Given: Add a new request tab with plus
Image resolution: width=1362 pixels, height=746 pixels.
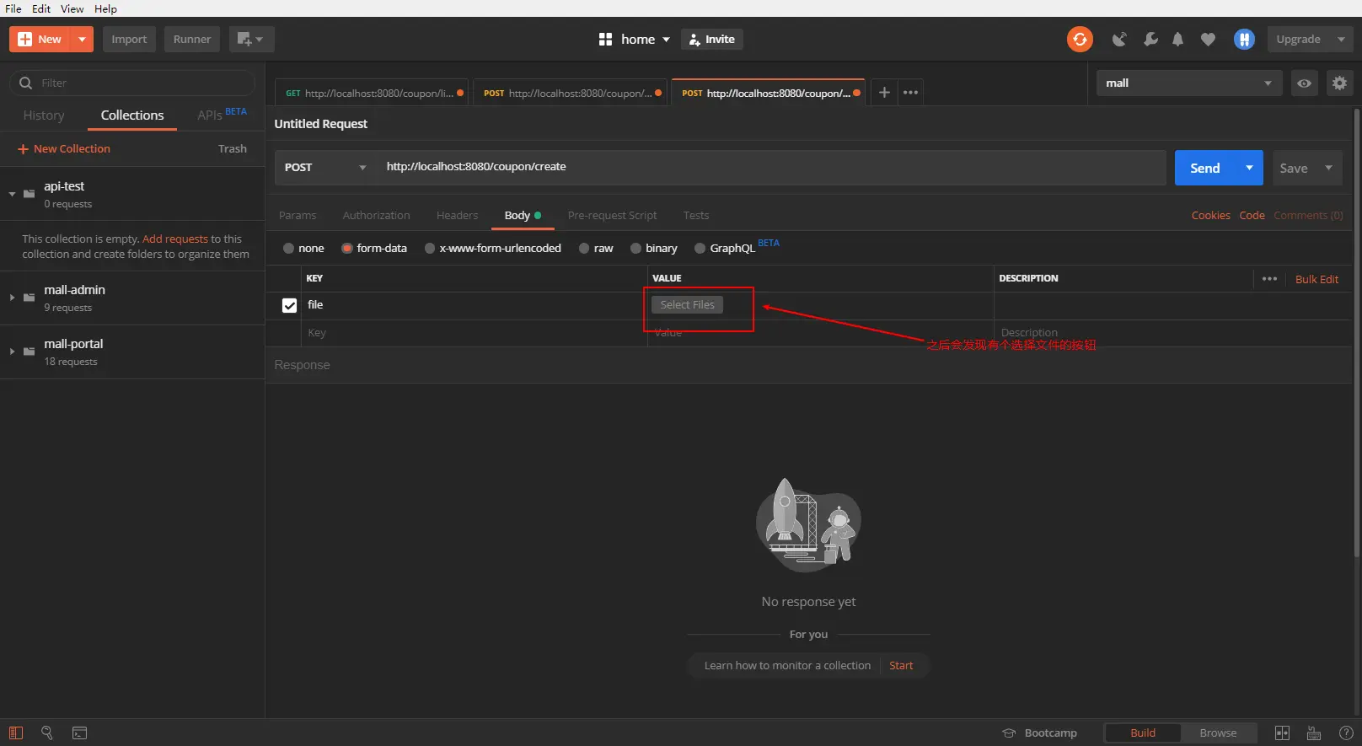Looking at the screenshot, I should click(x=884, y=92).
